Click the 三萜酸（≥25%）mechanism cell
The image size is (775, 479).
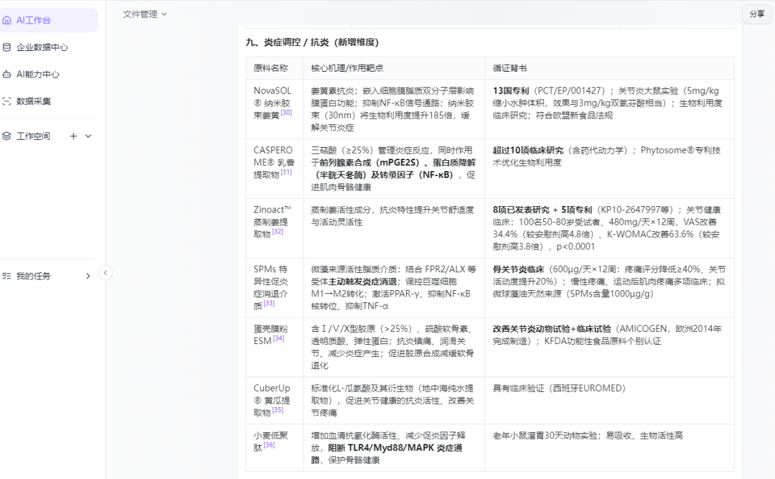(394, 169)
